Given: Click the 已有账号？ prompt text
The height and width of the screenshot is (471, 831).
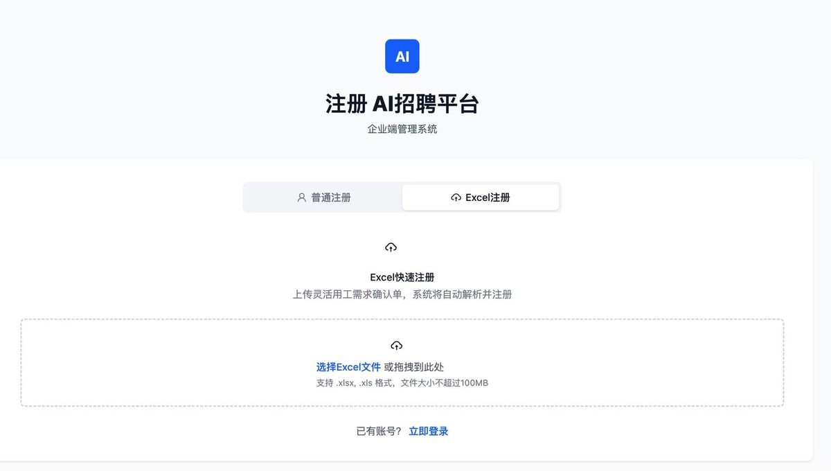Looking at the screenshot, I should (378, 431).
